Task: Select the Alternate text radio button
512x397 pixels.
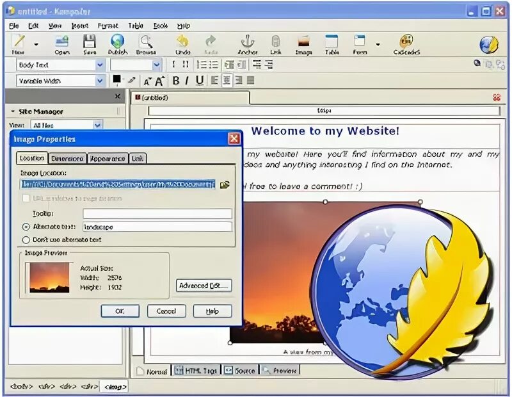Action: point(26,227)
